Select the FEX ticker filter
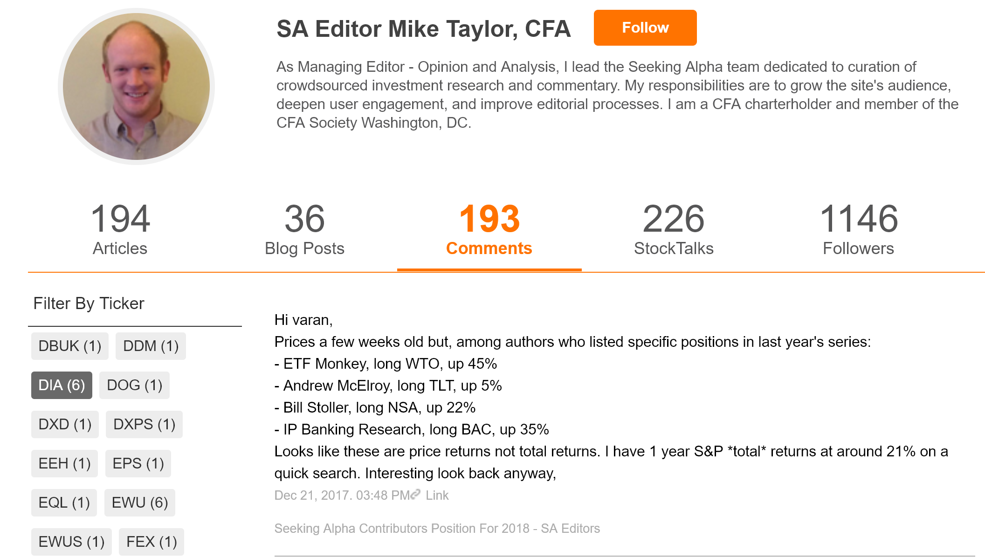985x558 pixels. [x=152, y=542]
